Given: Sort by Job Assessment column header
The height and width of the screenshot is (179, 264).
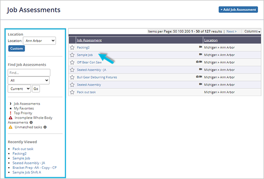Looking at the screenshot, I should (x=89, y=40).
